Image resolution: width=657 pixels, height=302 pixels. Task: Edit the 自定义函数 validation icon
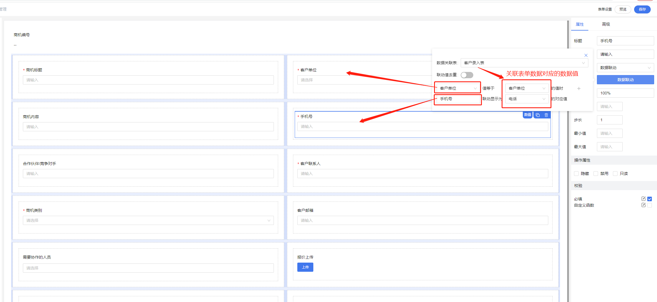coord(644,205)
